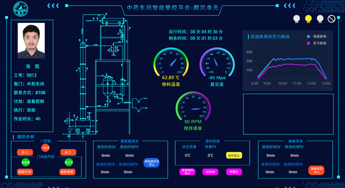
Task: Click the prohibition circle-slash icon
Action: [332, 19]
